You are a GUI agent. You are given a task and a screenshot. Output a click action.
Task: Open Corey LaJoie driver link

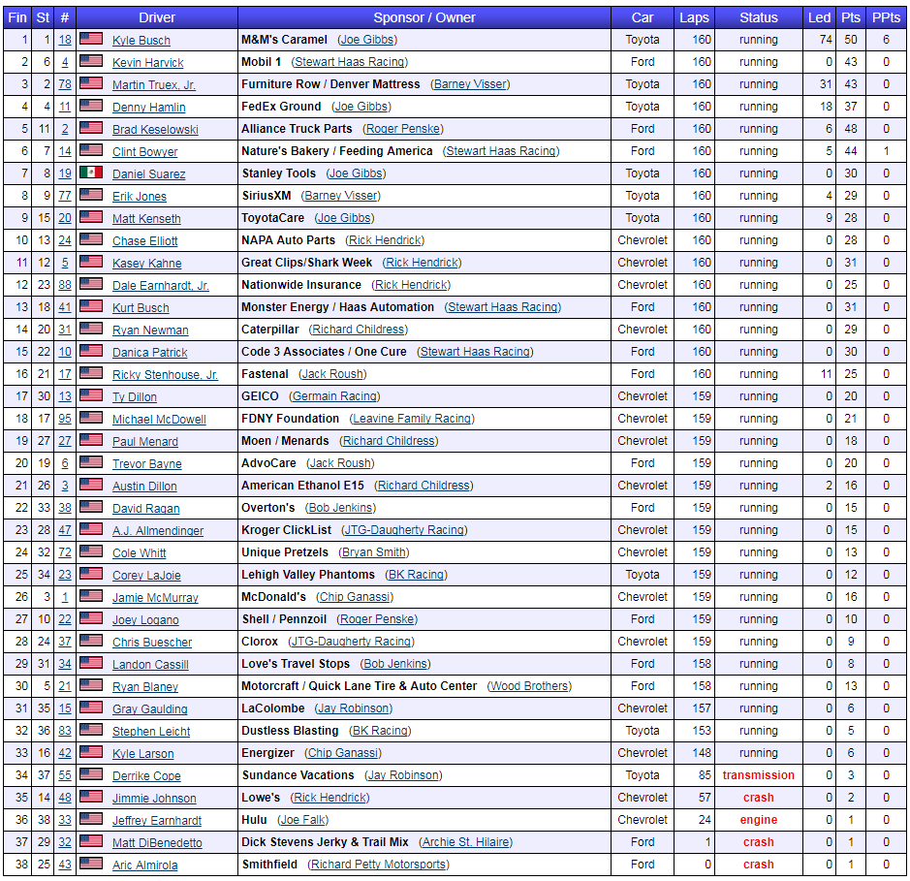[x=146, y=576]
